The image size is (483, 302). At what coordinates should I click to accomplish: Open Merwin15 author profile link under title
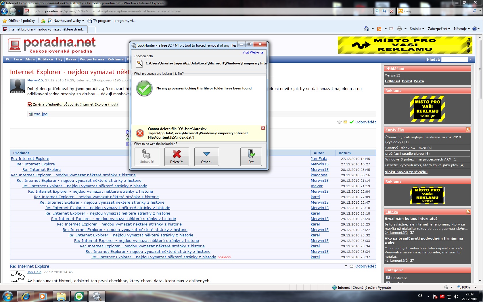coord(35,81)
